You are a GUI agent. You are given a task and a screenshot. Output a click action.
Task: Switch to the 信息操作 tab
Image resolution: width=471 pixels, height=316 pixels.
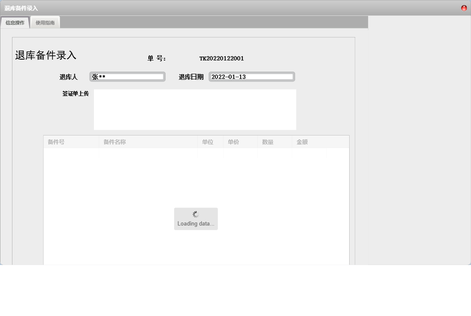(x=15, y=23)
